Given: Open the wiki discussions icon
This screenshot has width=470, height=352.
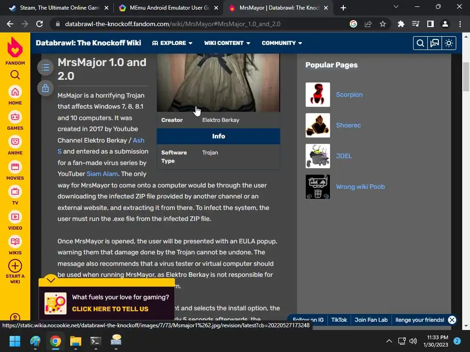Looking at the screenshot, I should point(435,43).
